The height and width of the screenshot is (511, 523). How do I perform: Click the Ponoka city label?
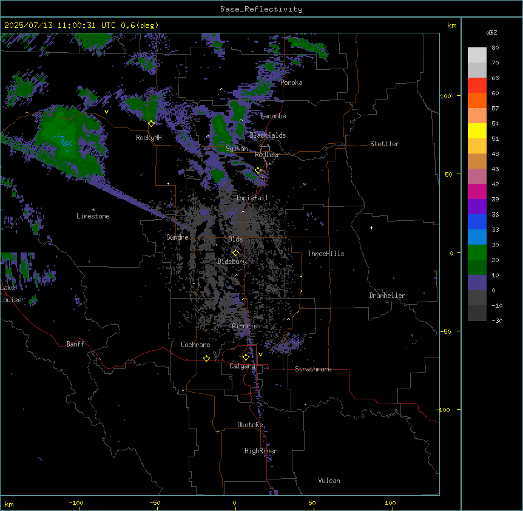tap(291, 83)
